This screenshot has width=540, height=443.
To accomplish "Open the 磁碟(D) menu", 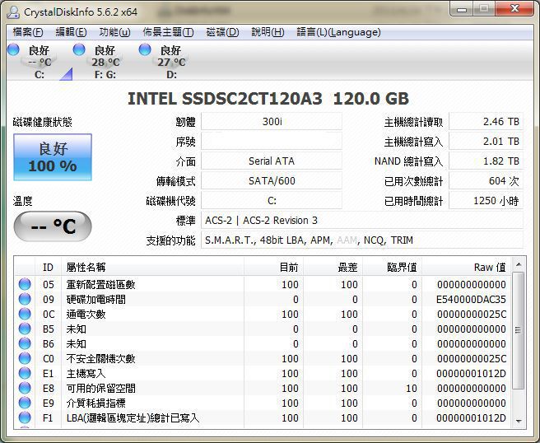I will 222,32.
